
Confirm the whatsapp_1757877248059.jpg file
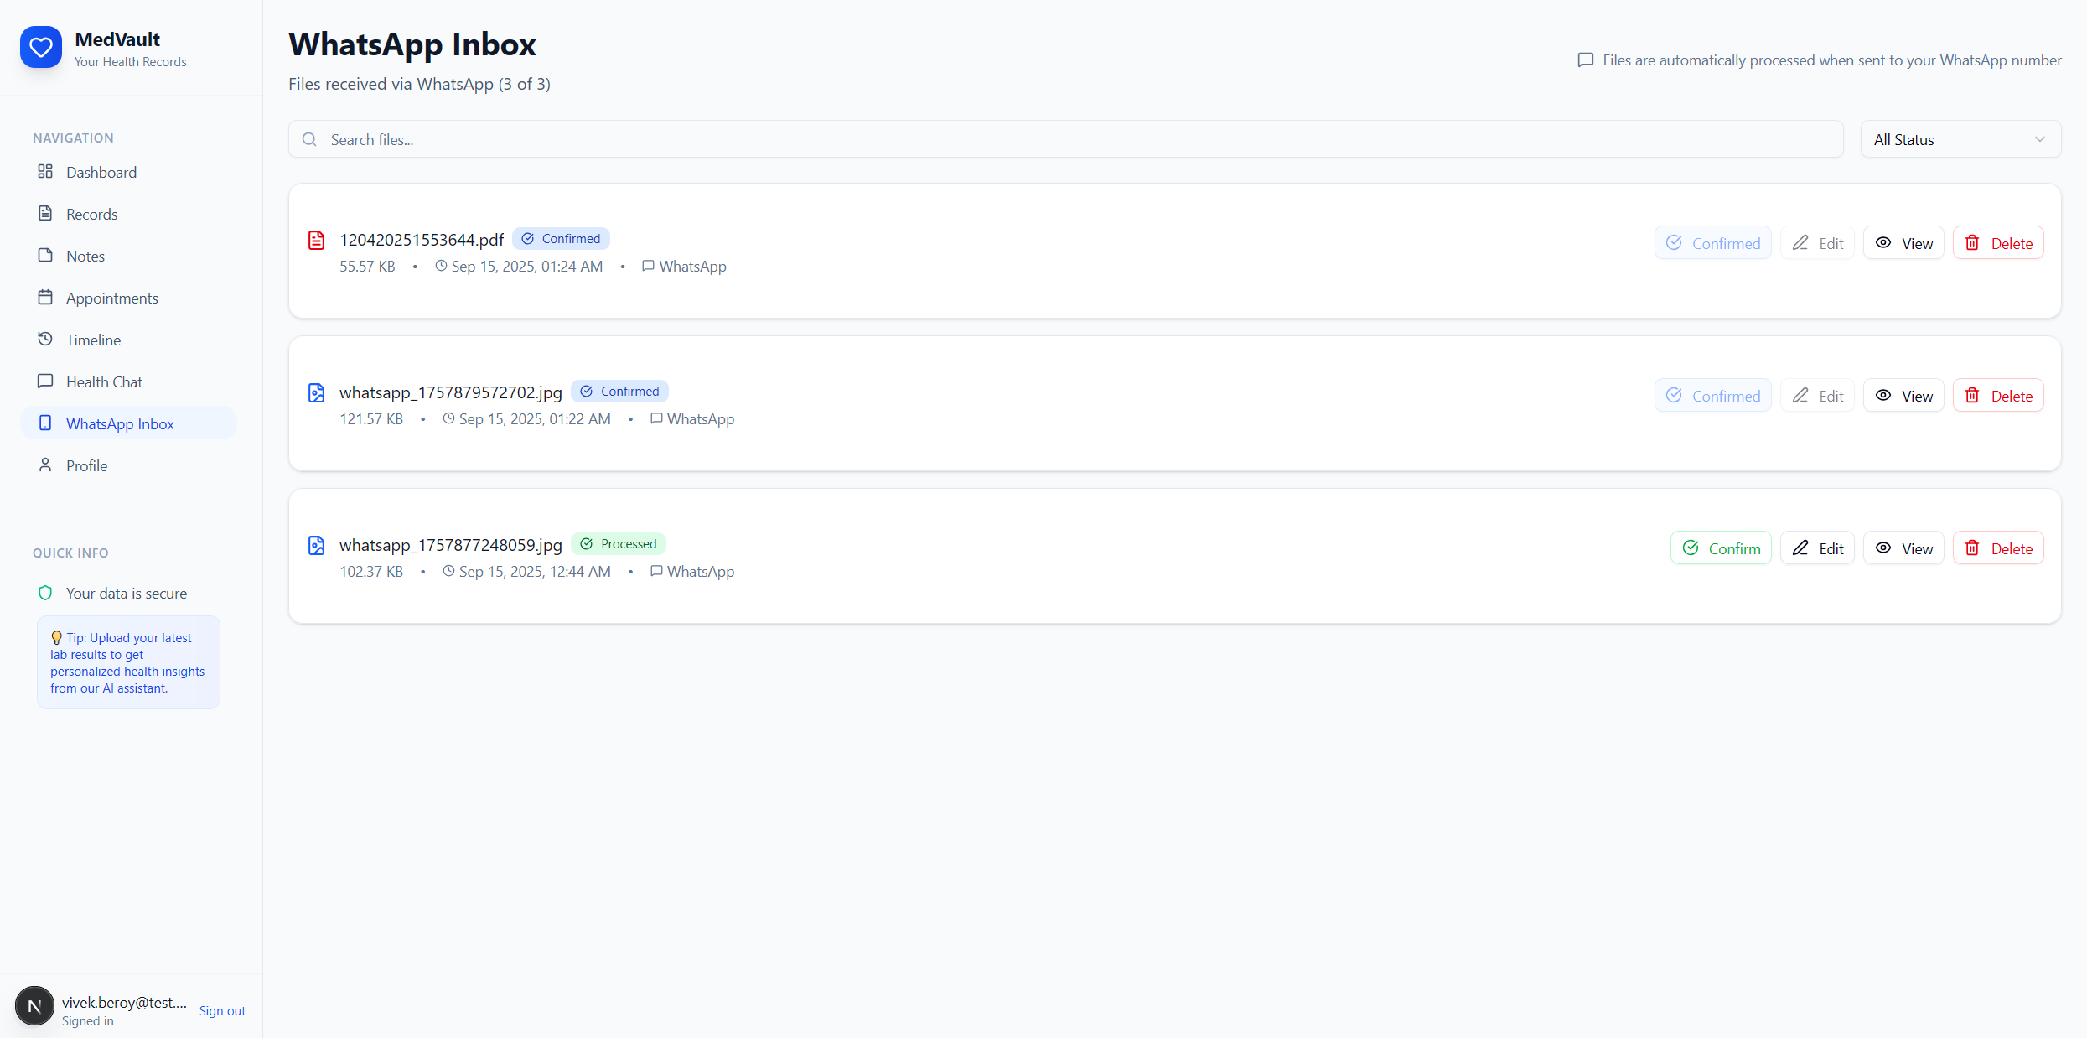1721,548
